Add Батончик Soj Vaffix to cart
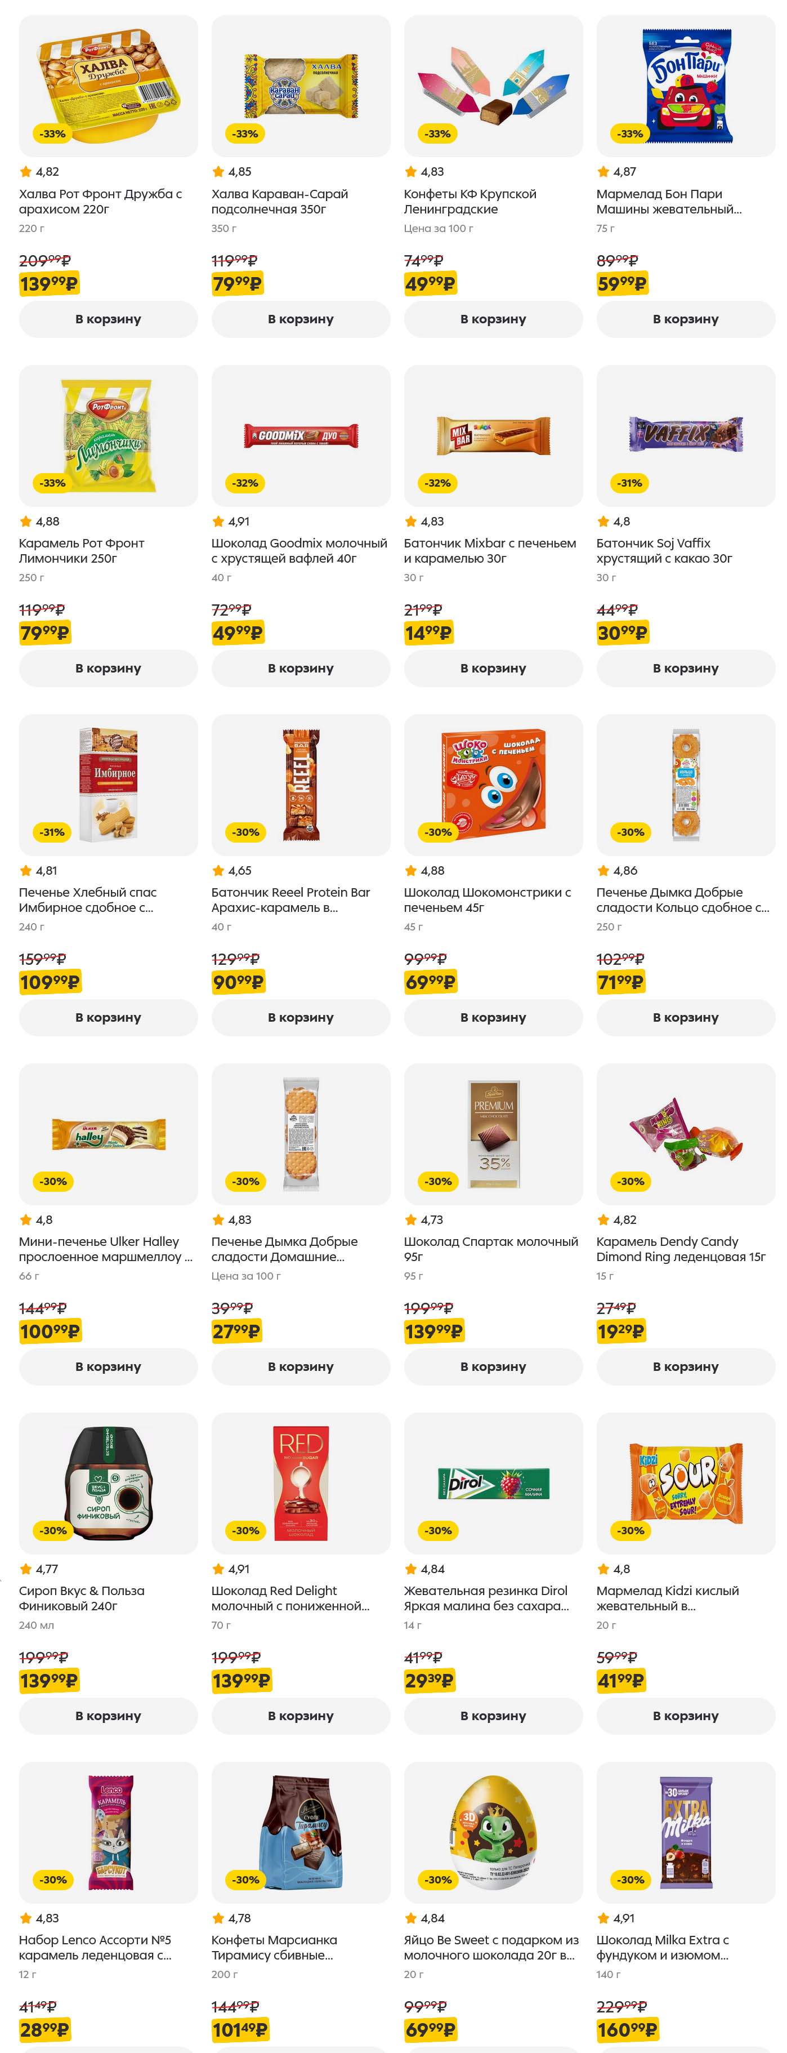This screenshot has width=787, height=2053. pyautogui.click(x=685, y=668)
